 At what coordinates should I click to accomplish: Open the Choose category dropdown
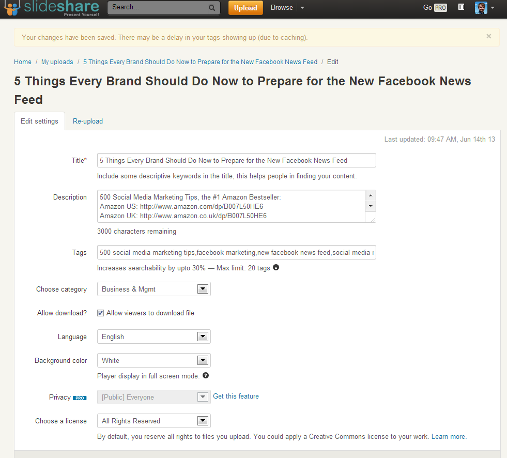tap(154, 289)
